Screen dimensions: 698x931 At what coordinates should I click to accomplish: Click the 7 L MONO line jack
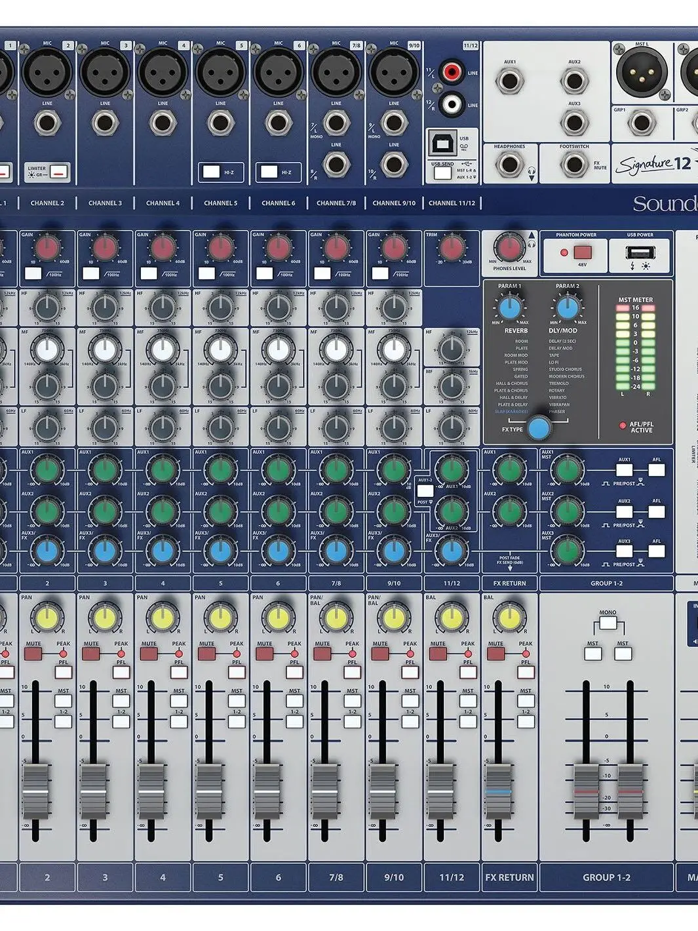coord(336,123)
